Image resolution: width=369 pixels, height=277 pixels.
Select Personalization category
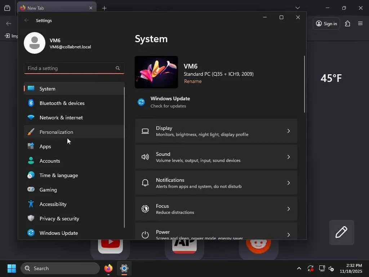(74, 132)
